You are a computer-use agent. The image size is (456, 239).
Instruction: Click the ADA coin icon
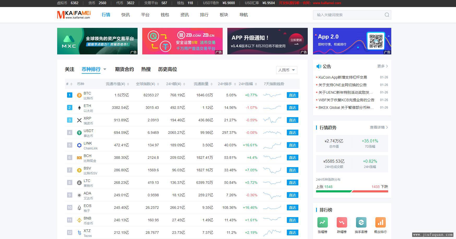point(79,195)
